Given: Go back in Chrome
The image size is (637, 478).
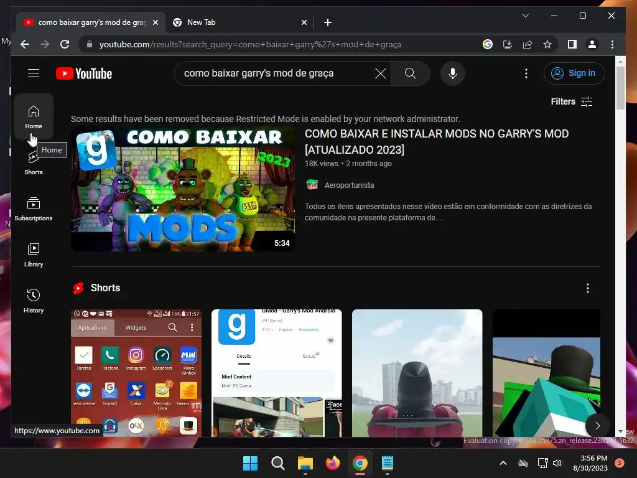Looking at the screenshot, I should click(25, 44).
